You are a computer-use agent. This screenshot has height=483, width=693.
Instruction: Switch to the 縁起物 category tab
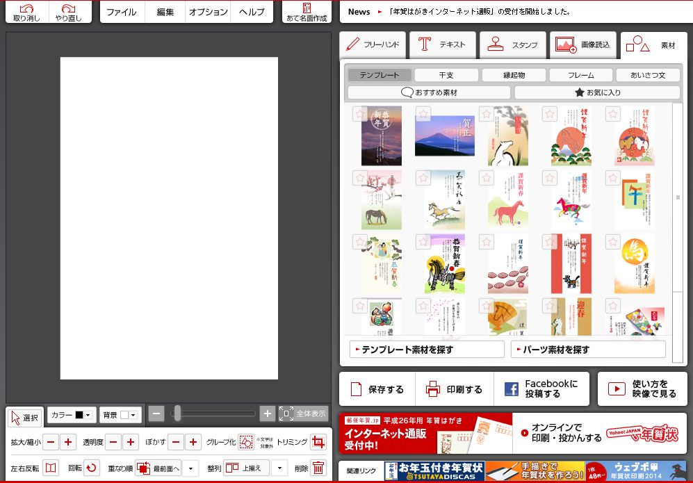coord(514,75)
